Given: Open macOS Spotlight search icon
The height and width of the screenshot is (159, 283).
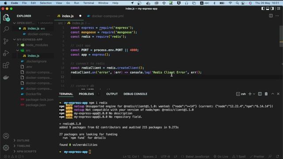Looking at the screenshot, I should (237, 3).
